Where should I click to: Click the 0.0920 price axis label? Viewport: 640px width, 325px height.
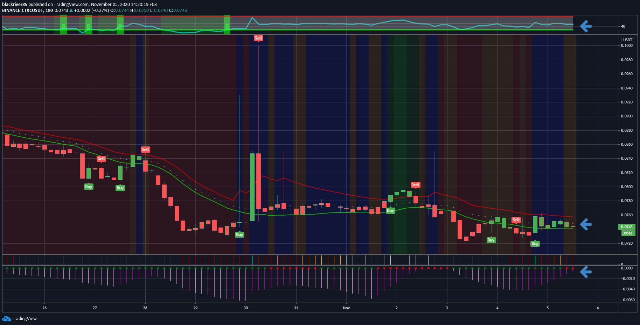pyautogui.click(x=627, y=102)
